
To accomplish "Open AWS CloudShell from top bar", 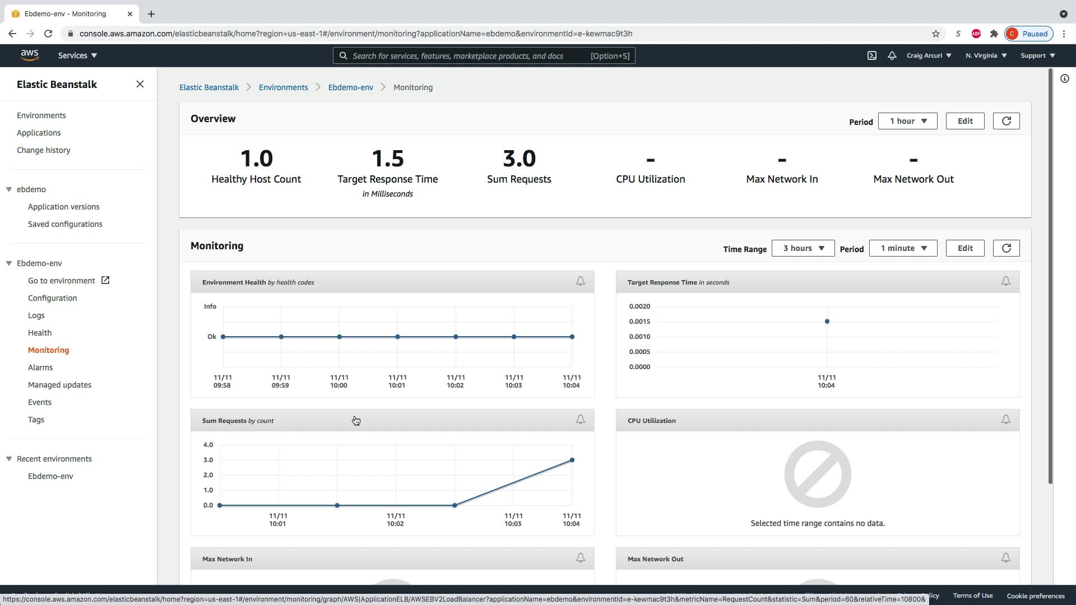I will point(872,55).
